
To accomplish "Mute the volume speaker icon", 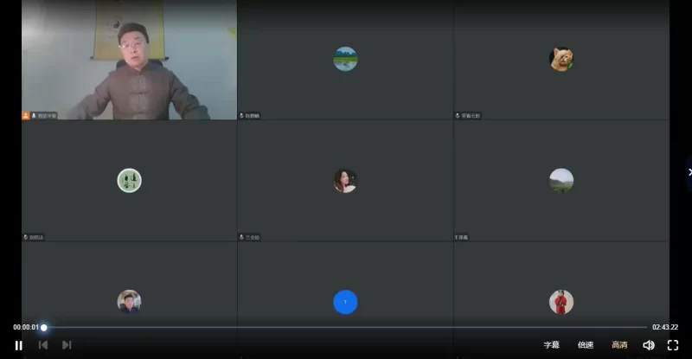I will tap(649, 345).
